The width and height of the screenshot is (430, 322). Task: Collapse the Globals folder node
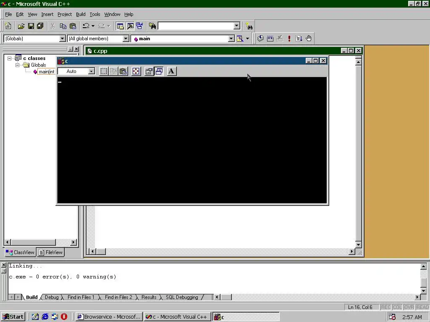pyautogui.click(x=18, y=65)
